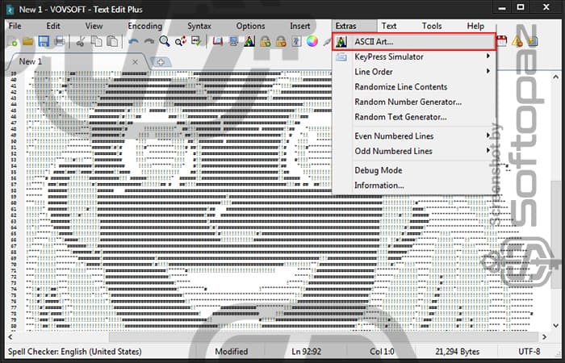Open the Edit menu
The image size is (565, 363).
pyautogui.click(x=53, y=26)
